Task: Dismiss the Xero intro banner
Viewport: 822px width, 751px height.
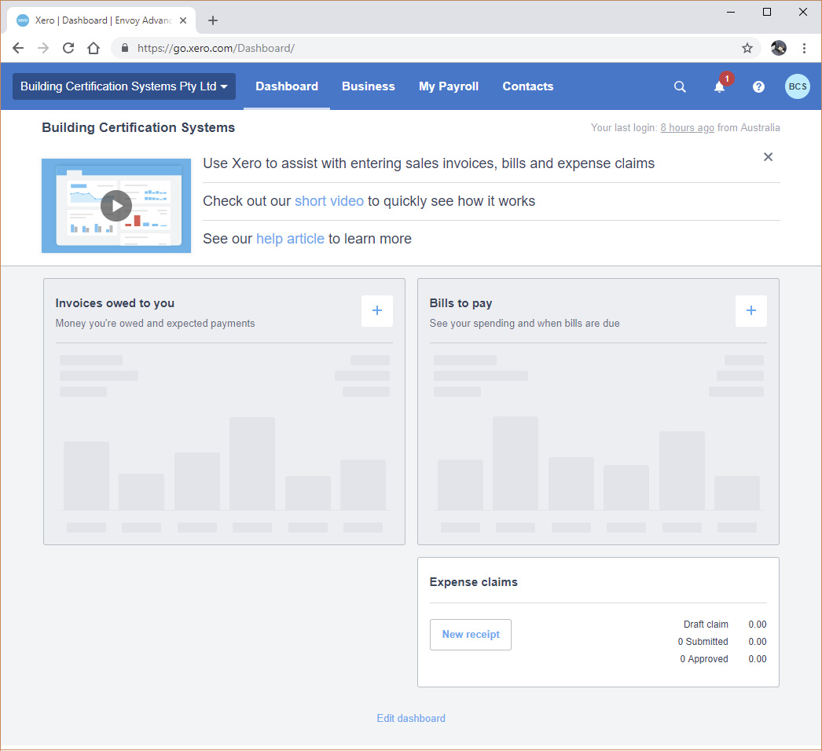Action: pyautogui.click(x=768, y=156)
